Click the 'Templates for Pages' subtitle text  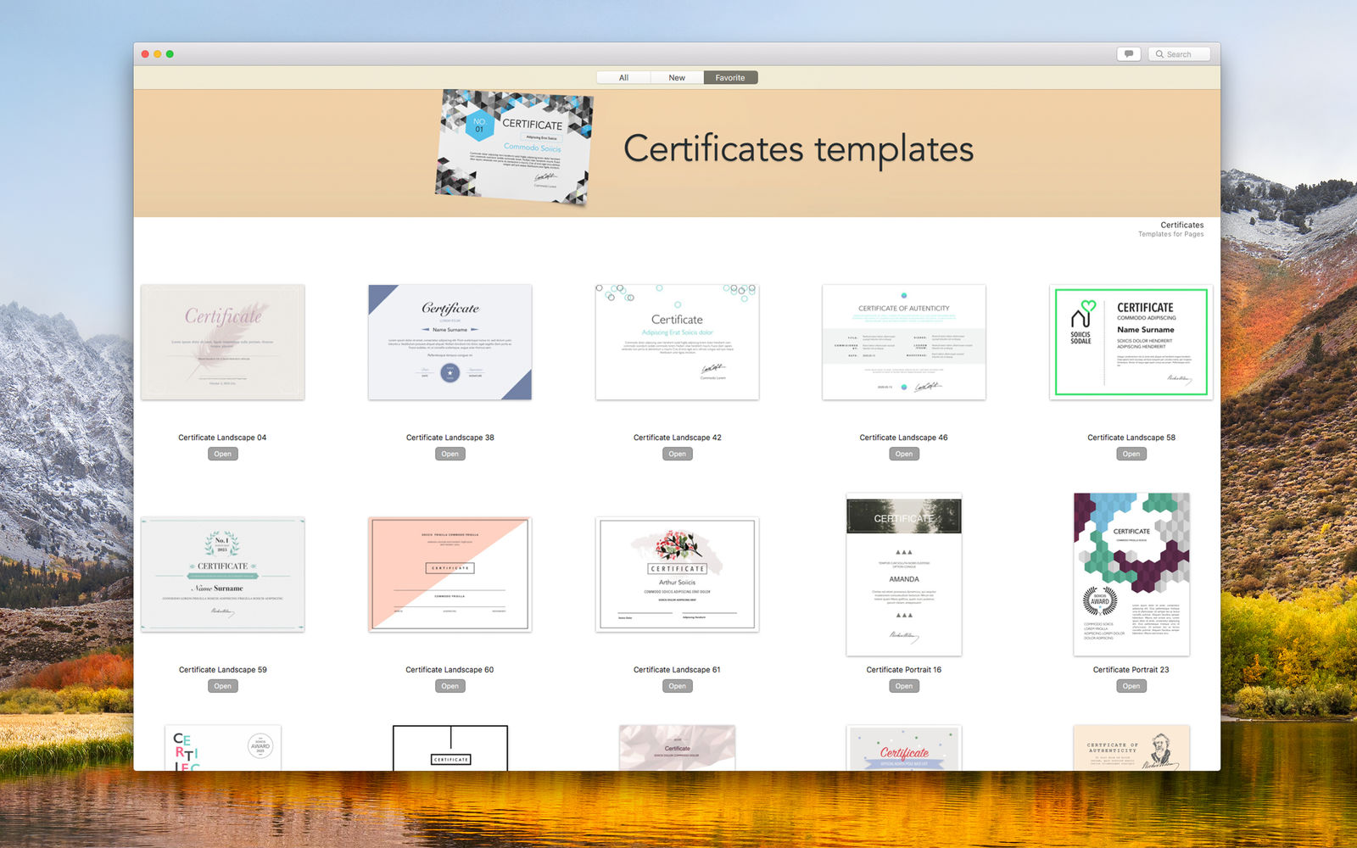click(x=1170, y=234)
